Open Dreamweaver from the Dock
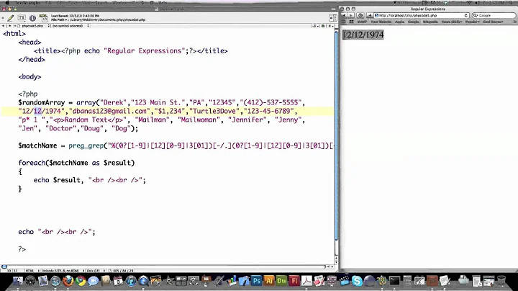This screenshot has height=291, width=518. 281,281
